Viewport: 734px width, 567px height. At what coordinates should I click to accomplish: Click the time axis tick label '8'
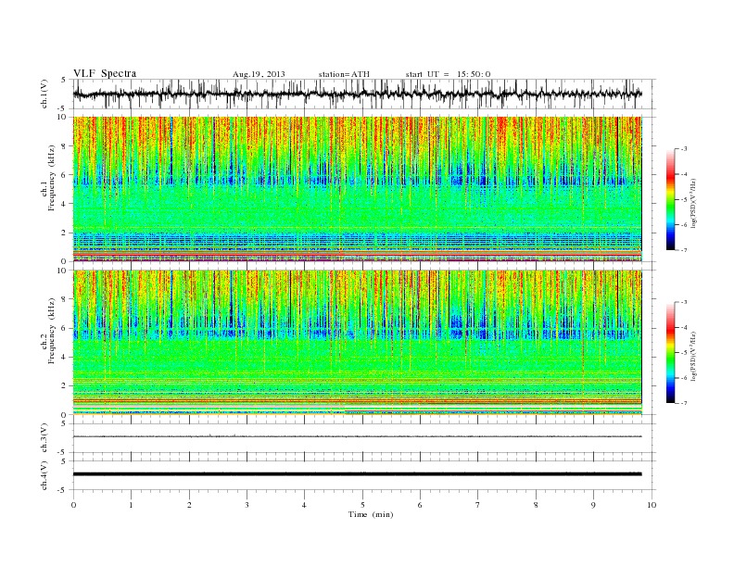536,505
